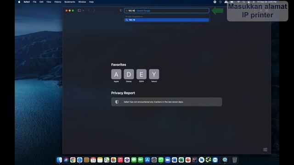Open the View menu
Image resolution: width=294 pixels, height=165 pixels.
[x=49, y=2]
